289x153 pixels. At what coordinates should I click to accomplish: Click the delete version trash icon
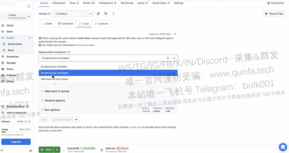(x=114, y=13)
